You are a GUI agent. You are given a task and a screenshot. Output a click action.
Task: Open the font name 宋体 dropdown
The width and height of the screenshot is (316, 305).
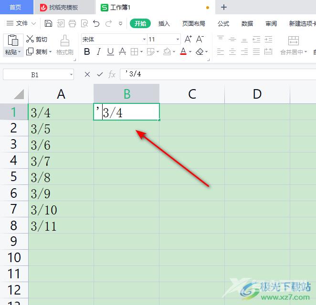click(x=144, y=39)
